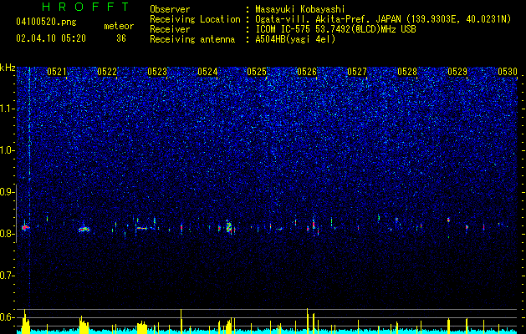
Task: Select the file name 04100520.png
Action: [x=46, y=23]
